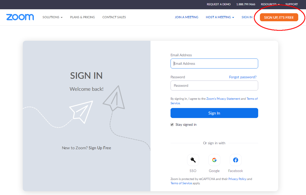The height and width of the screenshot is (195, 306).
Task: Expand the Resources dropdown
Action: pyautogui.click(x=270, y=4)
